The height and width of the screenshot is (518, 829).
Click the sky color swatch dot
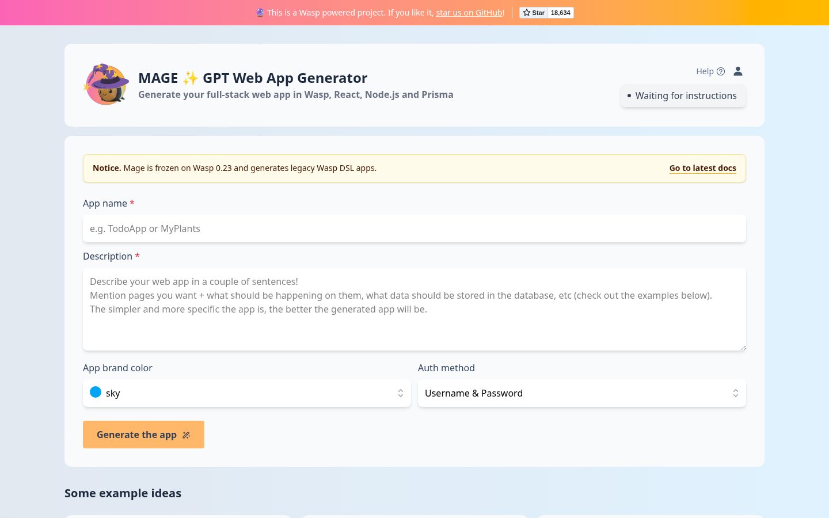[x=96, y=392]
